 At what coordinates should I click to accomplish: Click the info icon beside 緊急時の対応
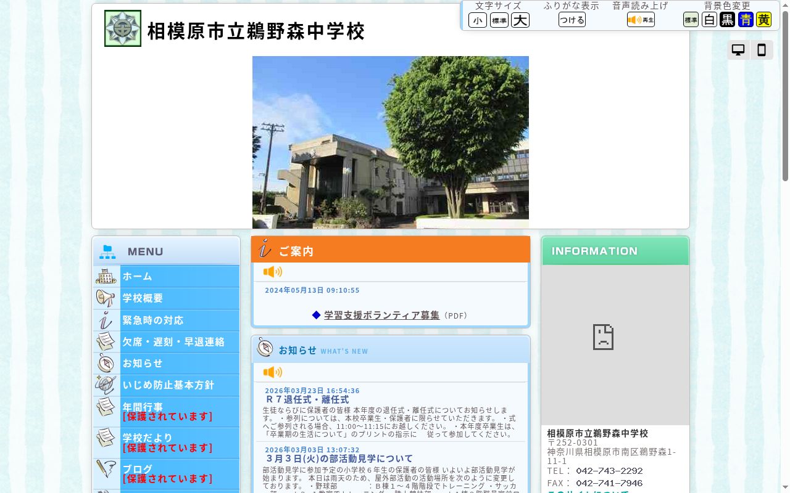[106, 320]
